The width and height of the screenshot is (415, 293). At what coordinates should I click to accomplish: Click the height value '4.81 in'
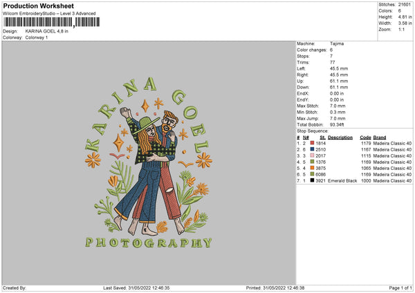click(405, 17)
